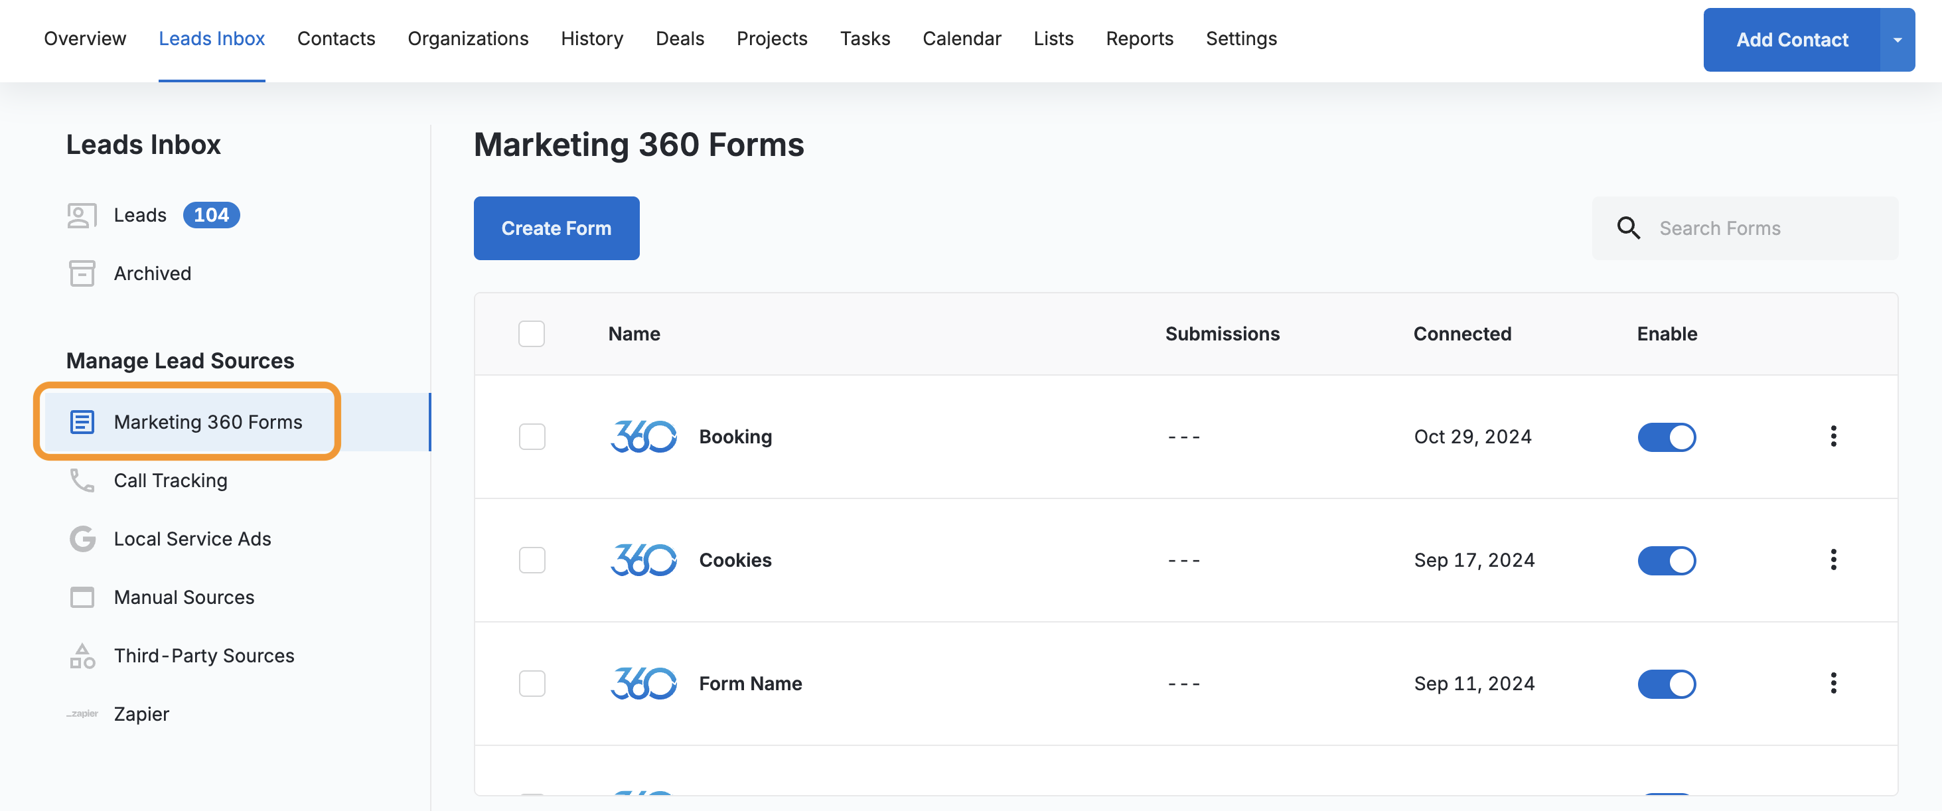This screenshot has width=1942, height=811.
Task: Tick the Cookies row checkbox
Action: [532, 560]
